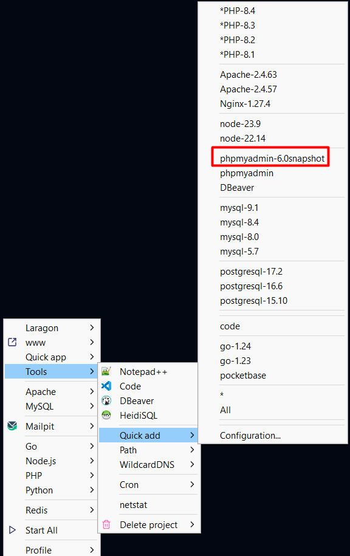
Task: Launch Visual Studio Code via its icon
Action: pos(107,386)
